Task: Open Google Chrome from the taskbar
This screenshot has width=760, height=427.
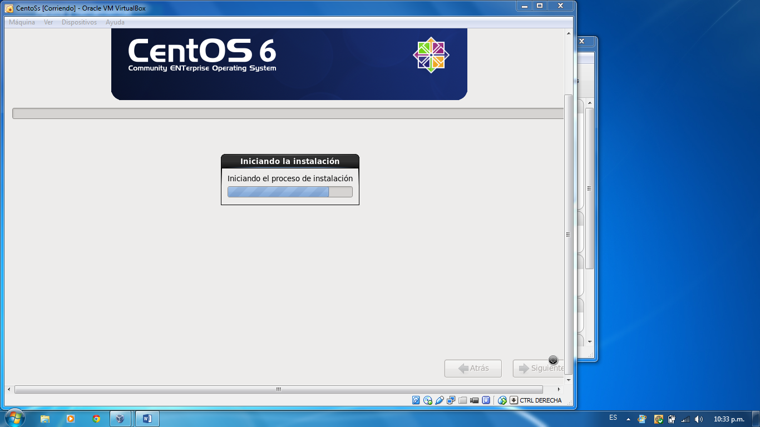Action: [96, 419]
